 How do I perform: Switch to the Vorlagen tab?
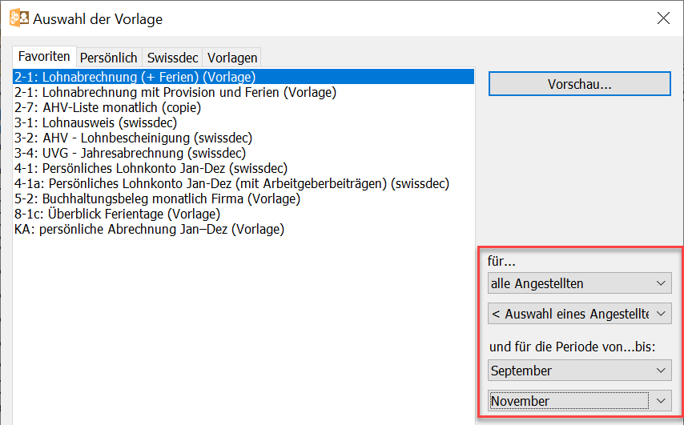coord(232,58)
